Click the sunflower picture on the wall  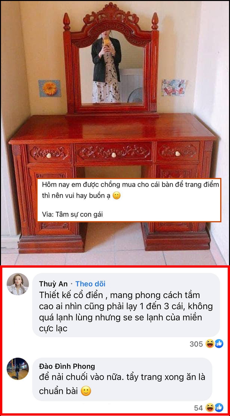pos(50,88)
